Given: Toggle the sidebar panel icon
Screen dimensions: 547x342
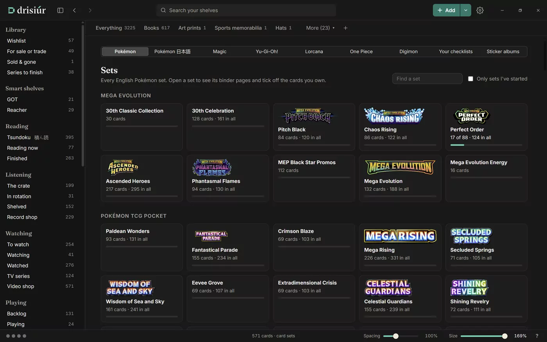Looking at the screenshot, I should [x=60, y=10].
